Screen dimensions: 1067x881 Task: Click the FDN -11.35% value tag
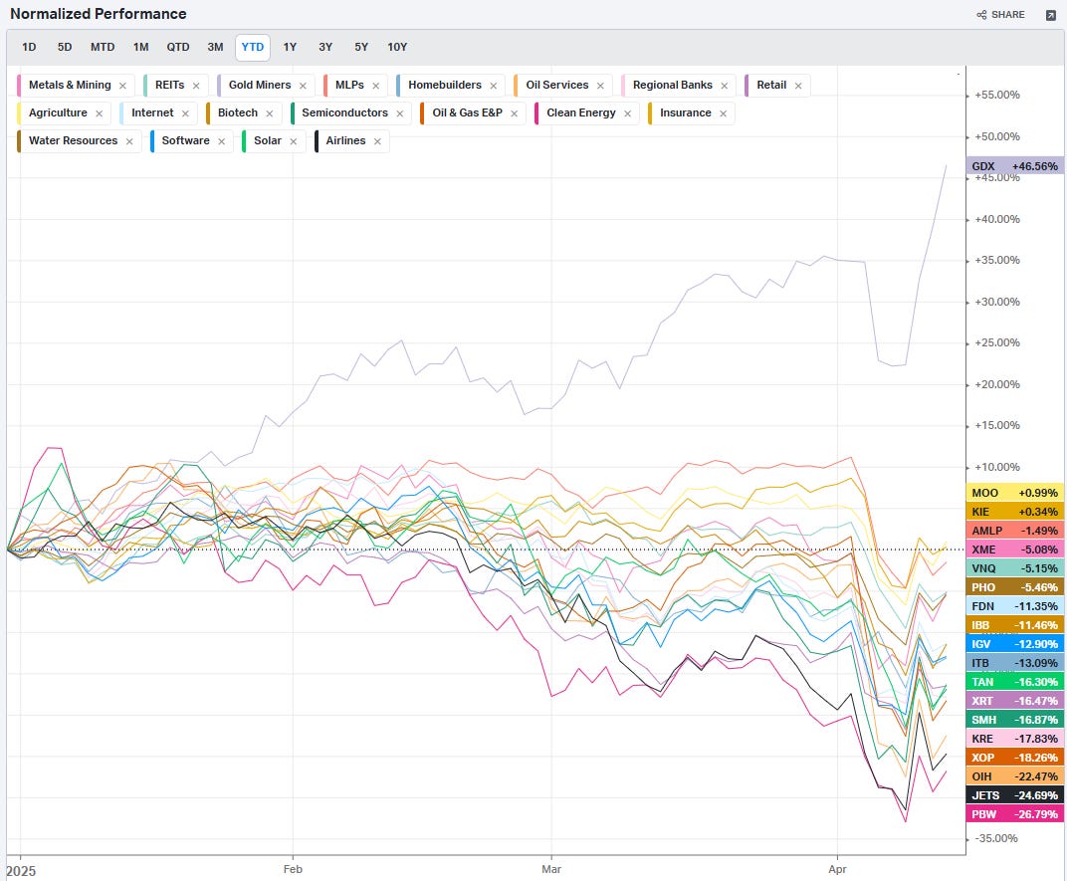(x=1014, y=606)
